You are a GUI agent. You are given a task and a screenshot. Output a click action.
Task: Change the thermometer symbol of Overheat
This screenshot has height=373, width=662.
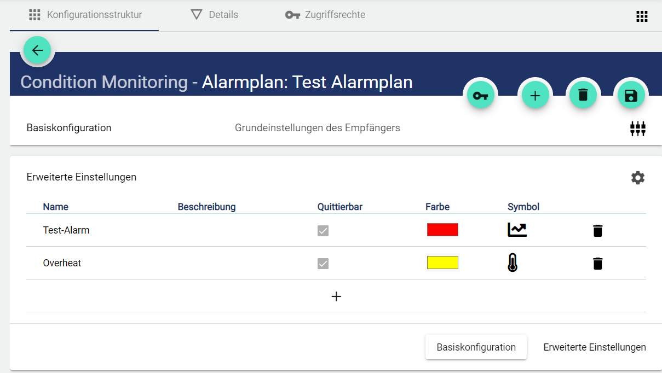(x=512, y=263)
